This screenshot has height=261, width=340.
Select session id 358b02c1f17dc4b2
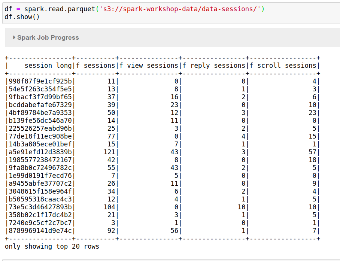(x=40, y=215)
